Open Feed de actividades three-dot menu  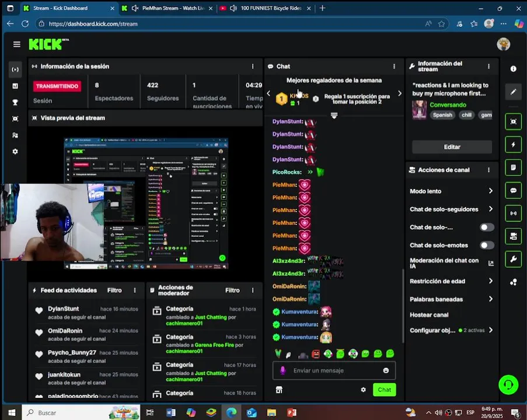pyautogui.click(x=135, y=290)
